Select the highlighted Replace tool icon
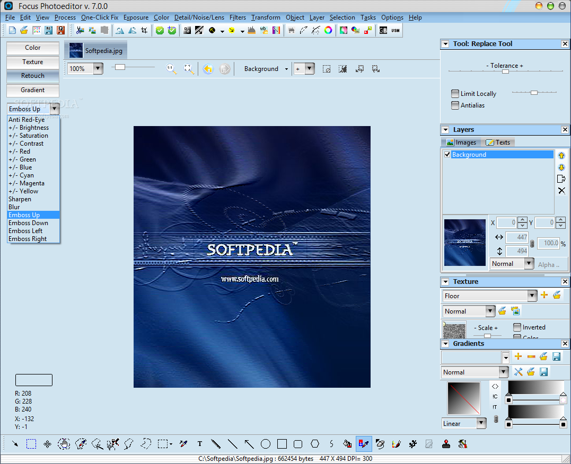Image resolution: width=571 pixels, height=464 pixels. (363, 444)
